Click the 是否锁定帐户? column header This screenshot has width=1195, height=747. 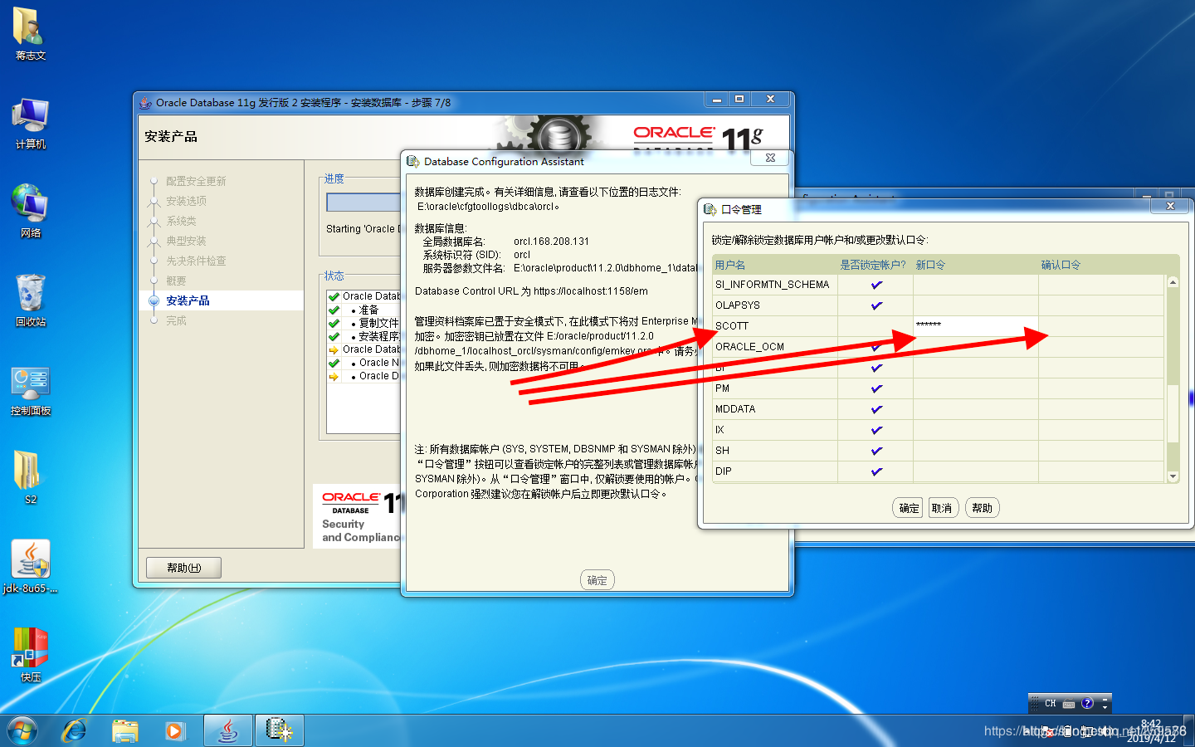(873, 265)
